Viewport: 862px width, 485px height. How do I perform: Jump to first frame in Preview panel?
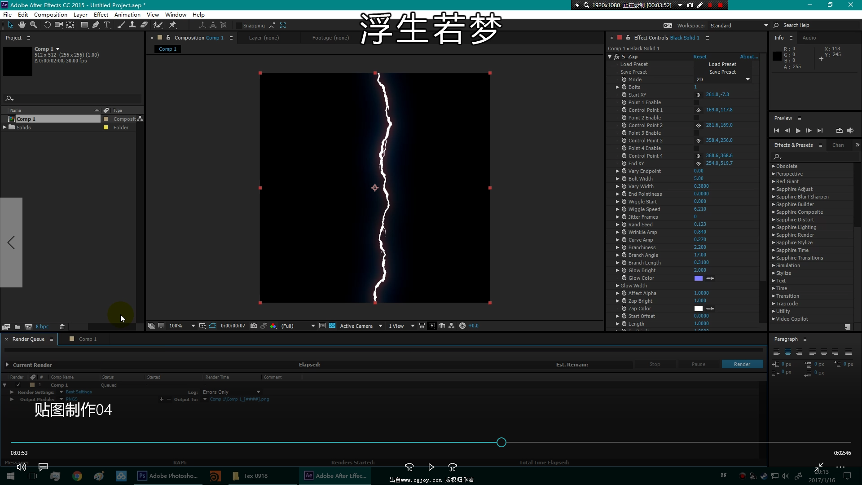click(776, 131)
